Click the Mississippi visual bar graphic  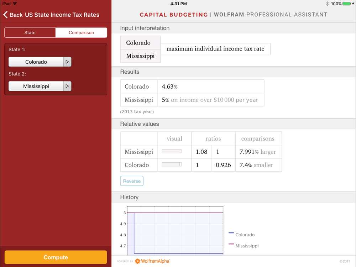172,151
